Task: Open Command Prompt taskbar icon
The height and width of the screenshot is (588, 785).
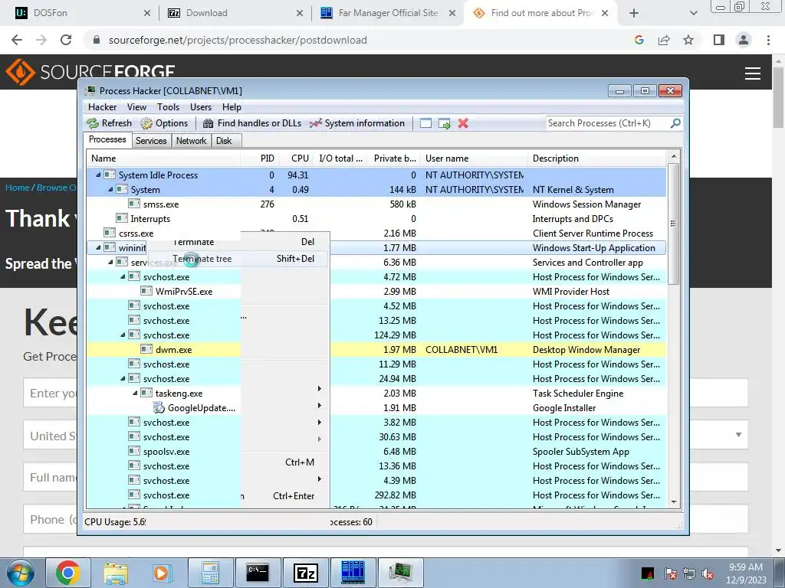Action: pyautogui.click(x=258, y=573)
